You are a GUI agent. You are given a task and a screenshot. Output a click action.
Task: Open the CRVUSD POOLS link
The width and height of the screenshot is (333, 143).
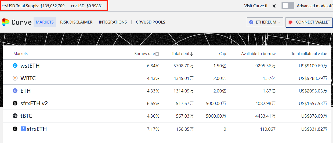coord(151,22)
